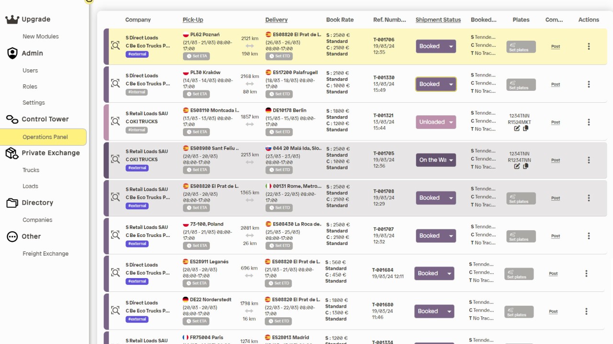Click Set plates button for T-001707

pyautogui.click(x=521, y=236)
